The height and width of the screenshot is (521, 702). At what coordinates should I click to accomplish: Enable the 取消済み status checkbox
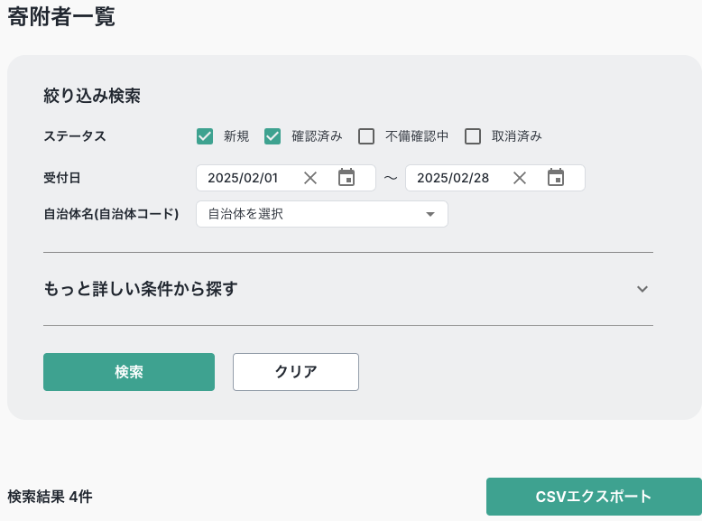coord(473,136)
